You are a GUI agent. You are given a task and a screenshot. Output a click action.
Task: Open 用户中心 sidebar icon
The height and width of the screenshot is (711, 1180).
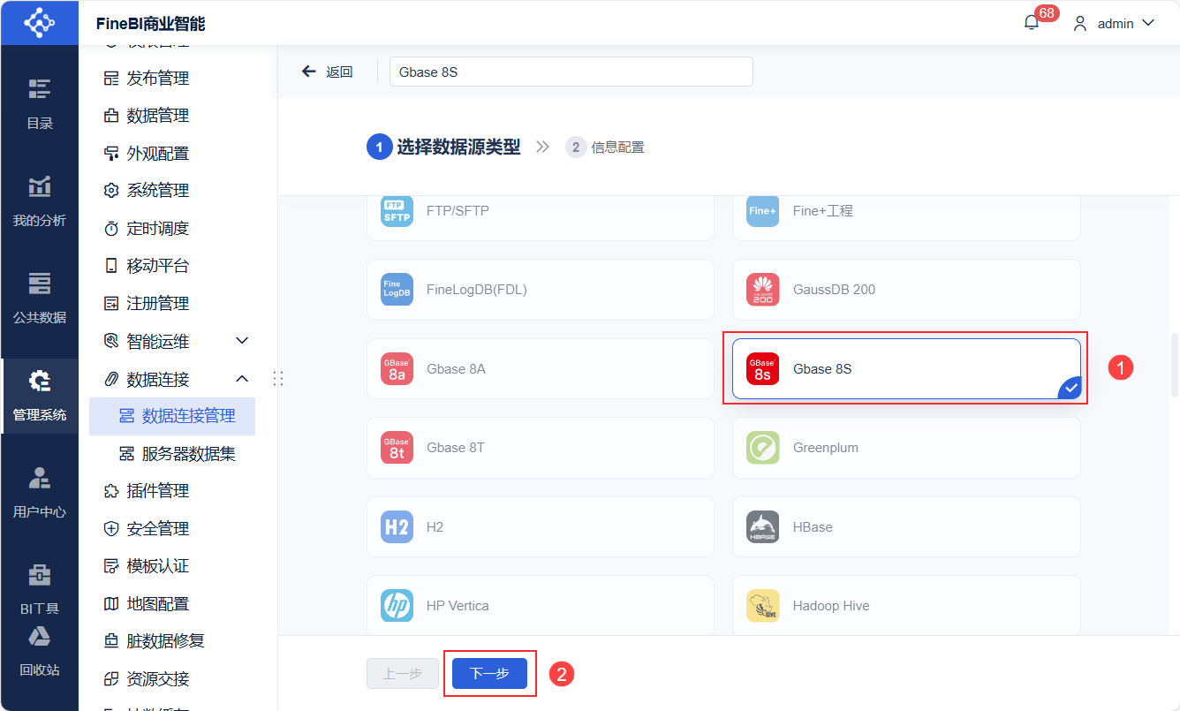tap(40, 492)
